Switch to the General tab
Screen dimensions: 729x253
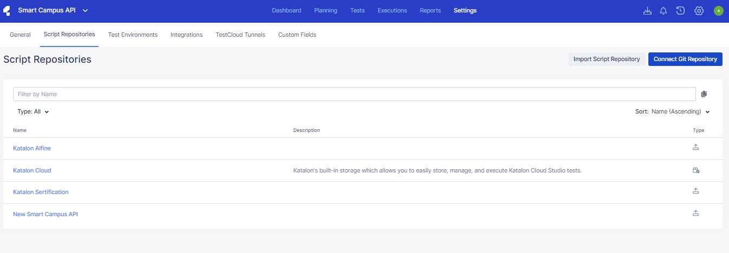(x=20, y=35)
